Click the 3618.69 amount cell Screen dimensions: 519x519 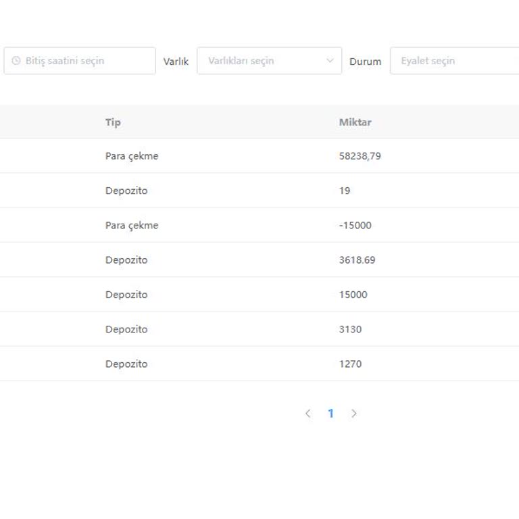[357, 260]
